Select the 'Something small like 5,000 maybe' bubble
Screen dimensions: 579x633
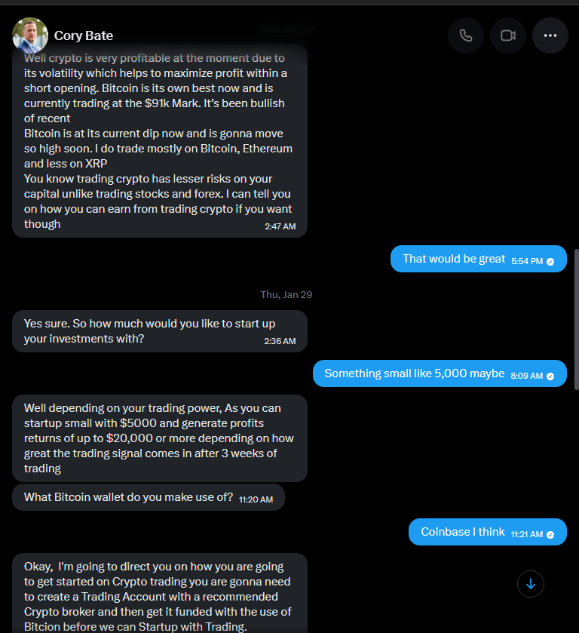(x=415, y=373)
